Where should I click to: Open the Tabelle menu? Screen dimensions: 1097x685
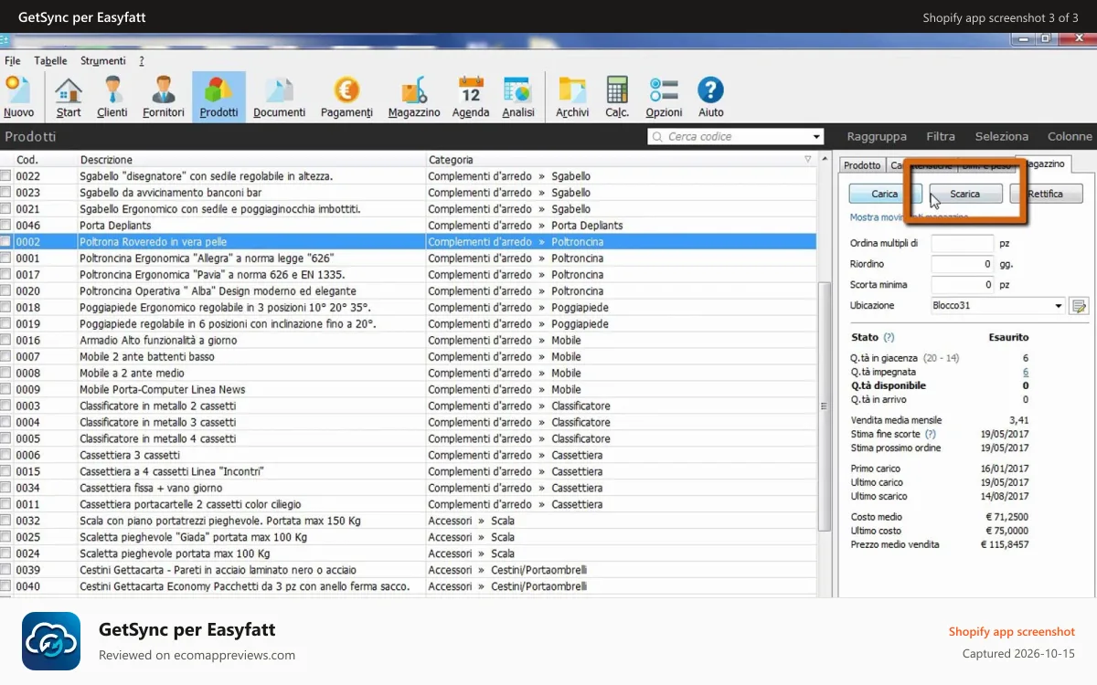tap(50, 61)
